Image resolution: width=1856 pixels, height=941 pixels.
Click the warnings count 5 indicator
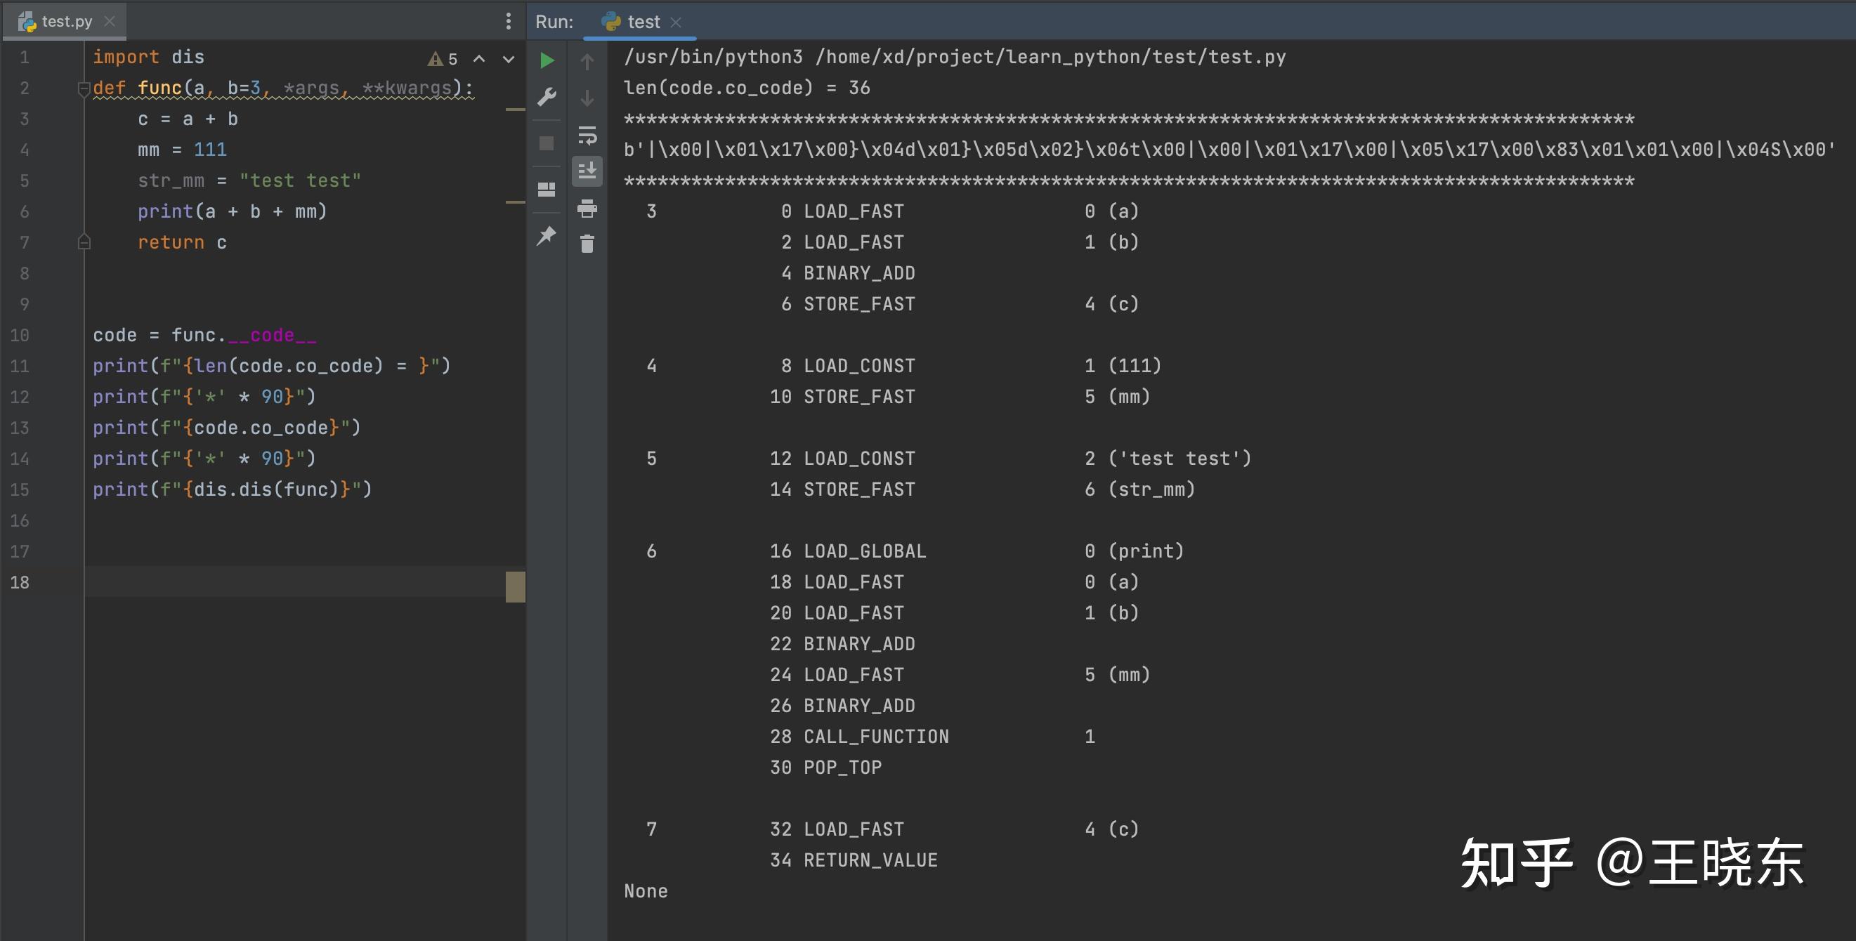point(452,58)
